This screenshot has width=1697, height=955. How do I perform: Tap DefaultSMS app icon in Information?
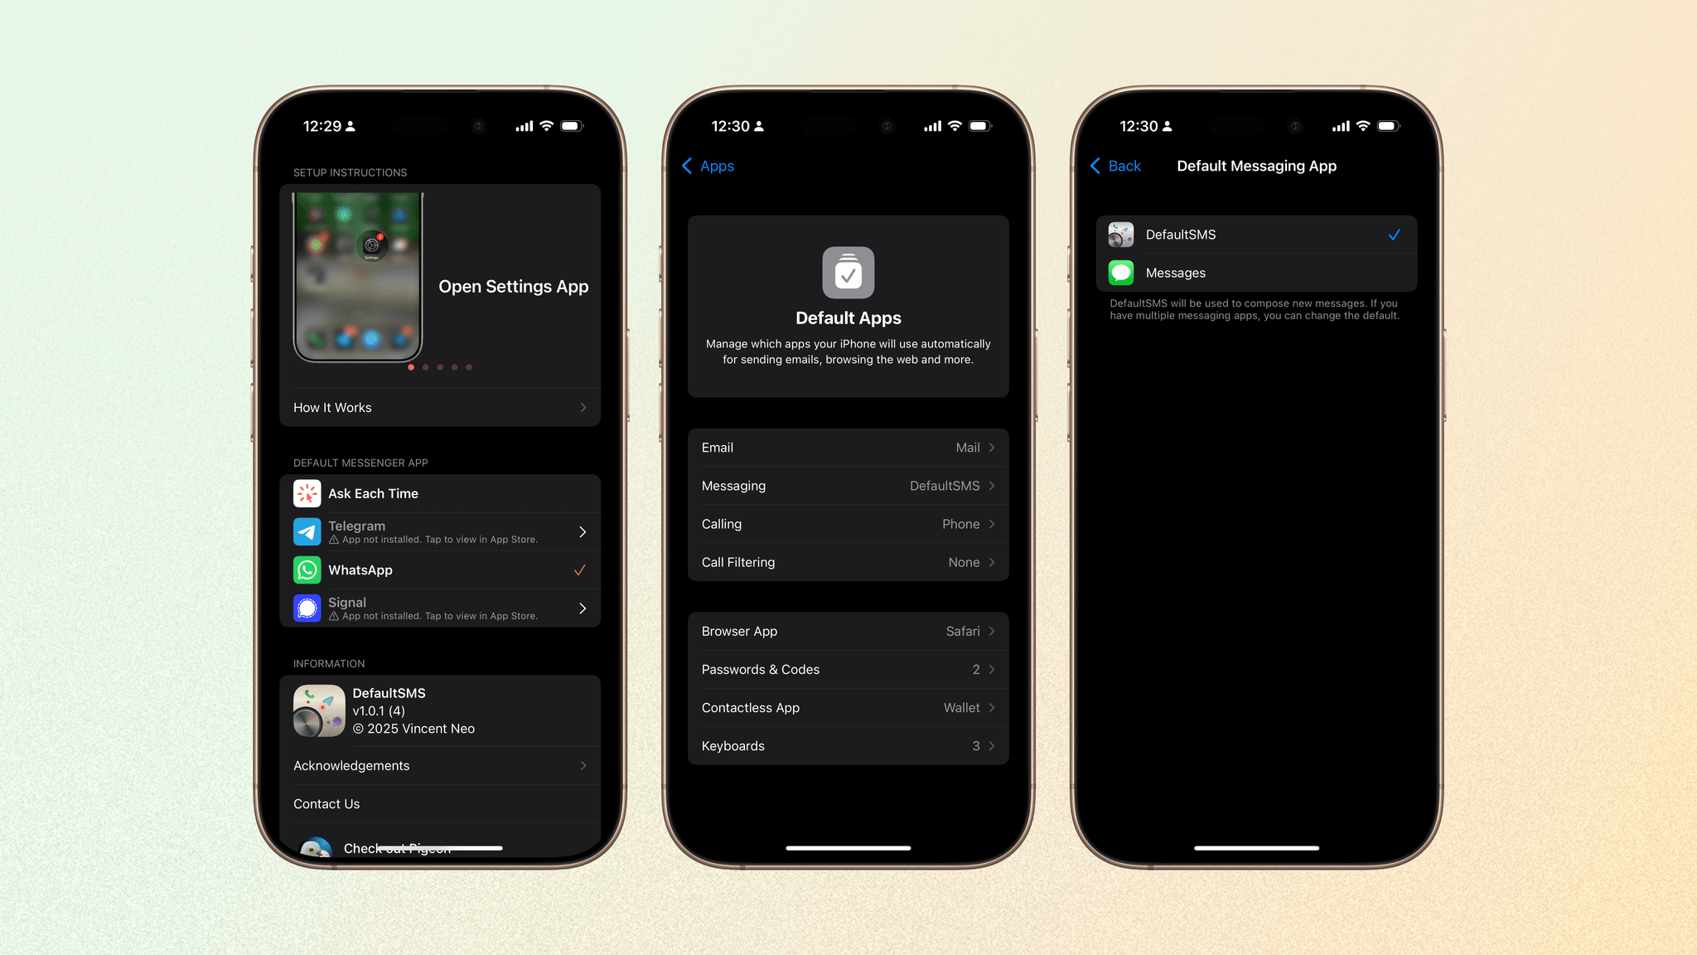[318, 709]
